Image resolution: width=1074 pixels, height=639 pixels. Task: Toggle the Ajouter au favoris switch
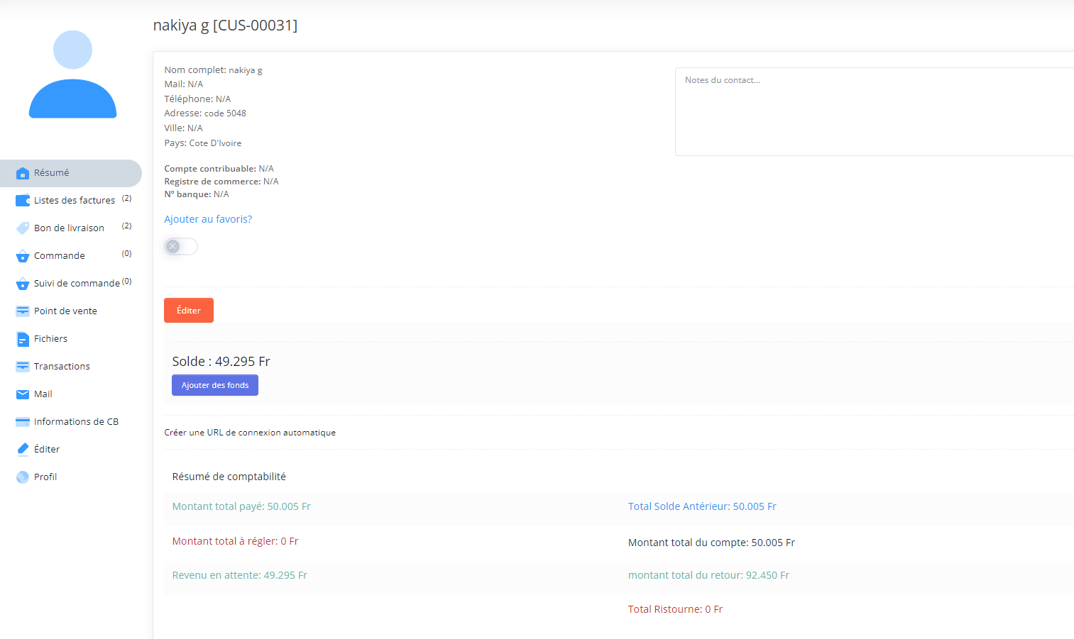180,247
